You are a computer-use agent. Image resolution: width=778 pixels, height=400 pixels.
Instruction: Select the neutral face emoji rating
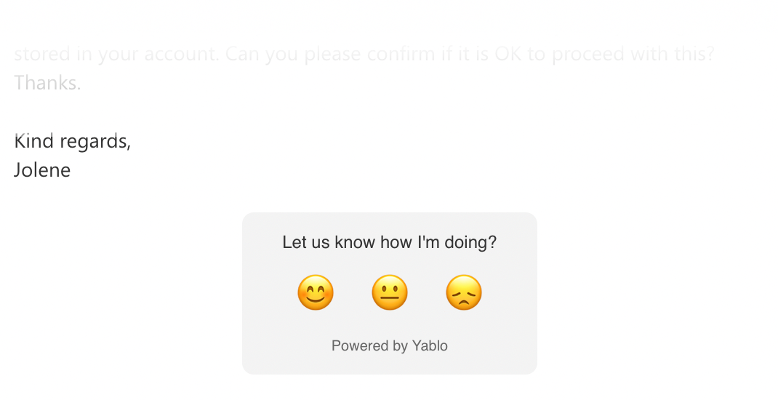pyautogui.click(x=390, y=293)
